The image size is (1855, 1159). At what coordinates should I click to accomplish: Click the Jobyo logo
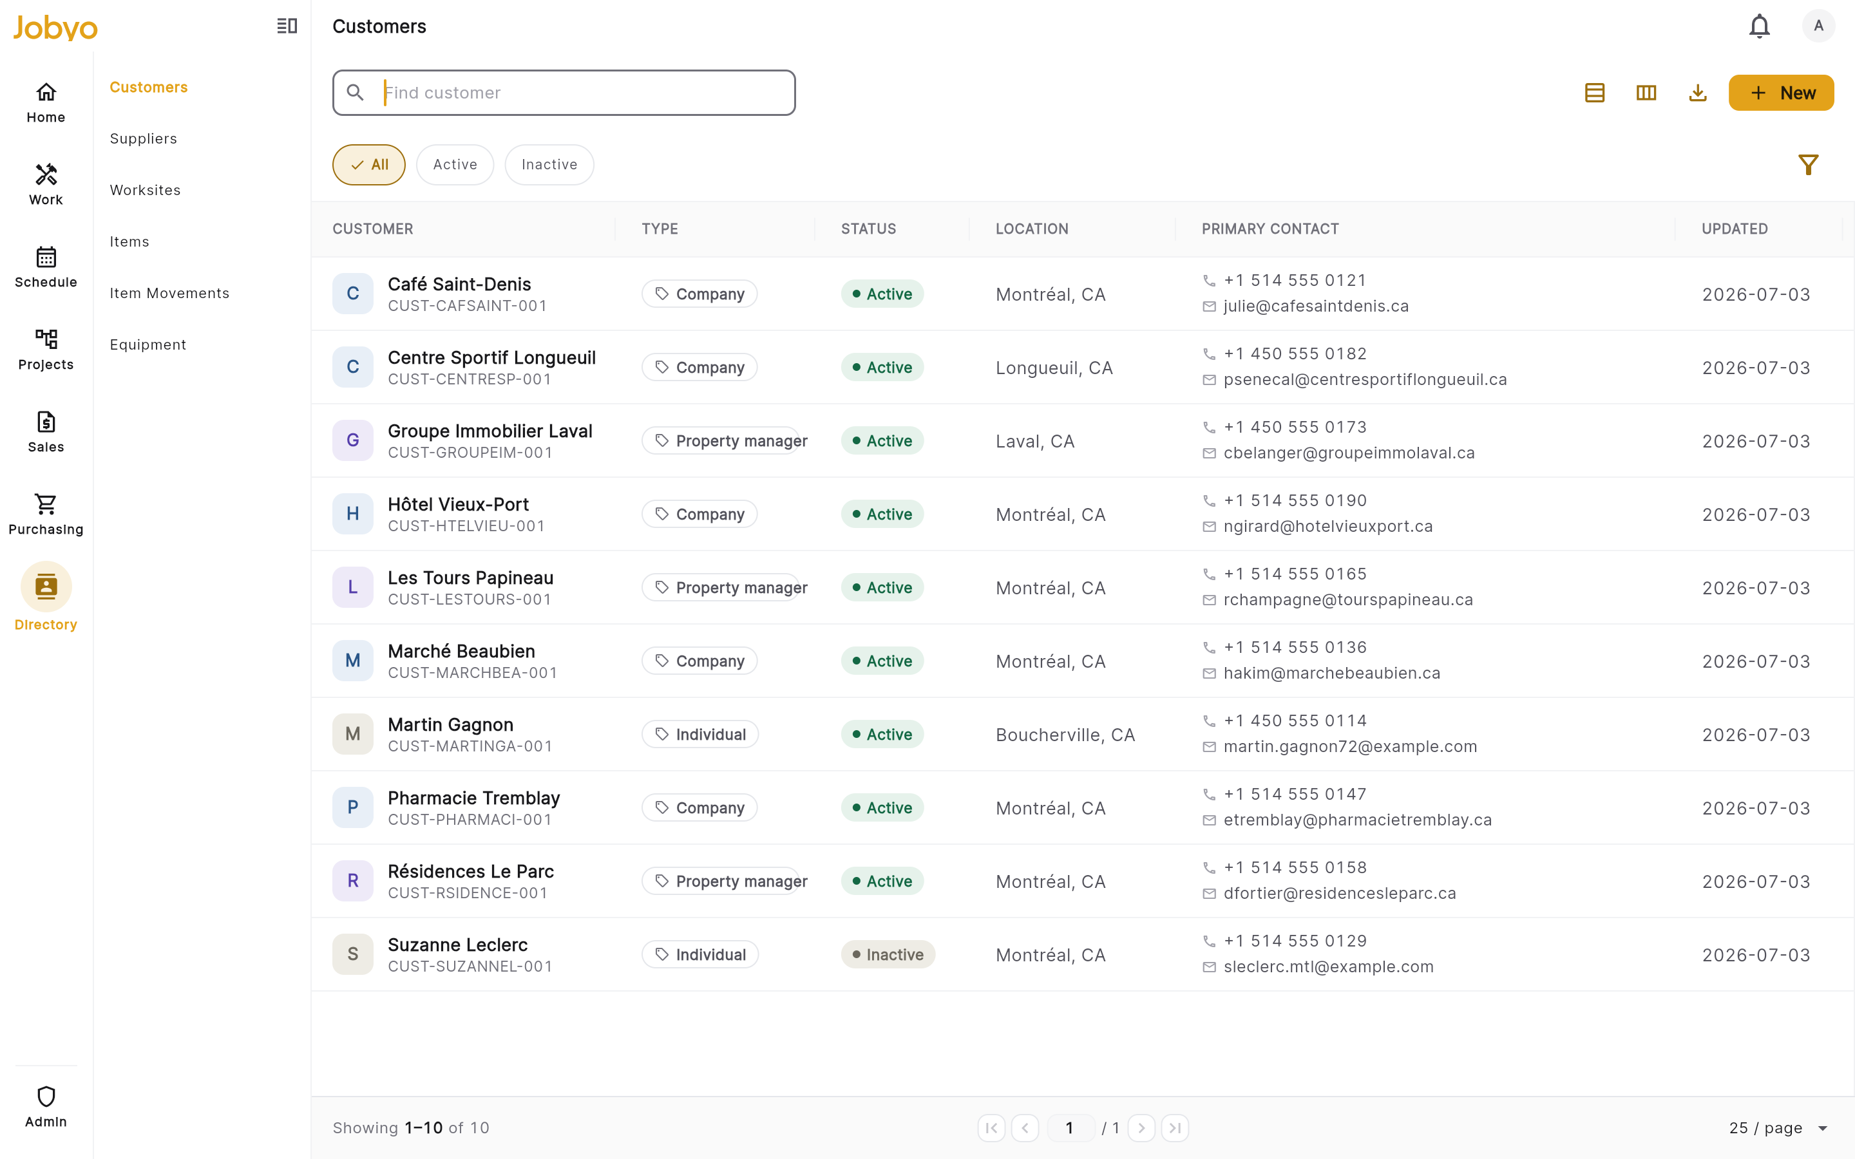click(55, 28)
